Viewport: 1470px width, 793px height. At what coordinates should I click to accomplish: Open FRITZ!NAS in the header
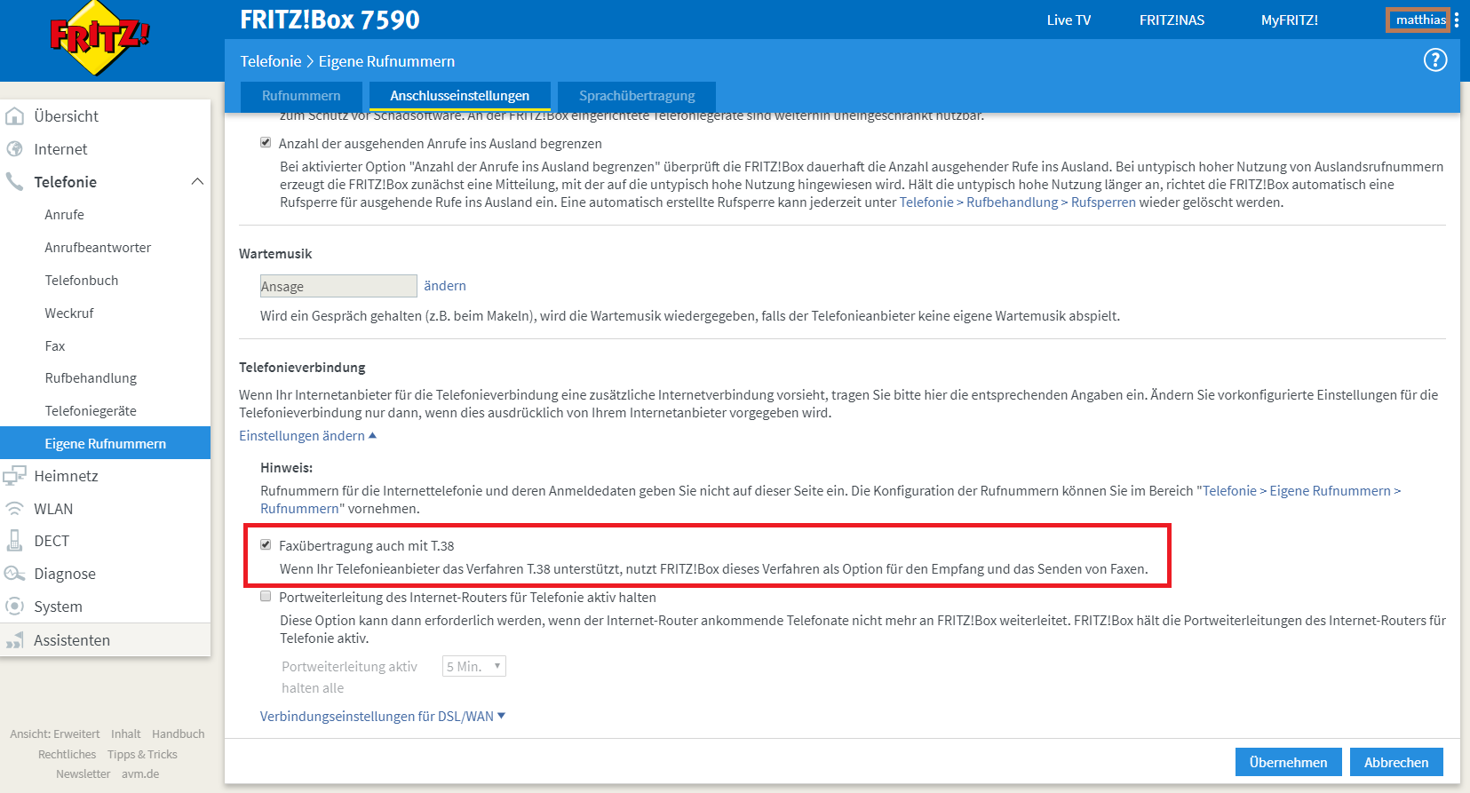click(1172, 20)
